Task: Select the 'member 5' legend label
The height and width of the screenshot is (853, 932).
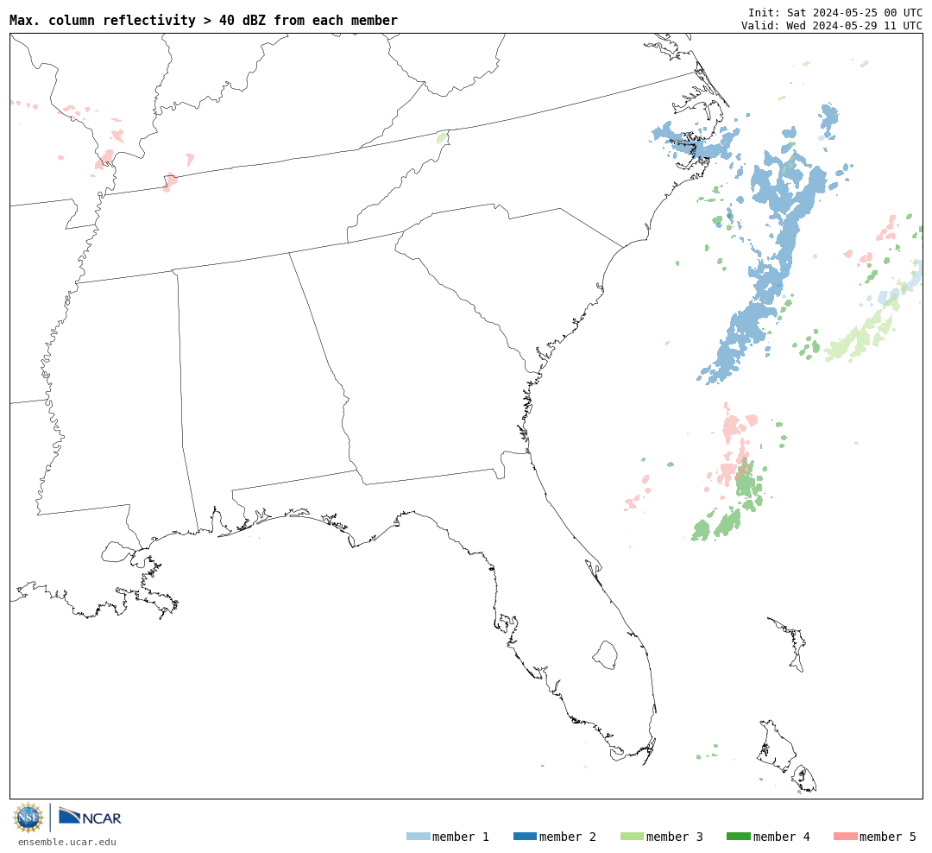Action: pos(888,837)
